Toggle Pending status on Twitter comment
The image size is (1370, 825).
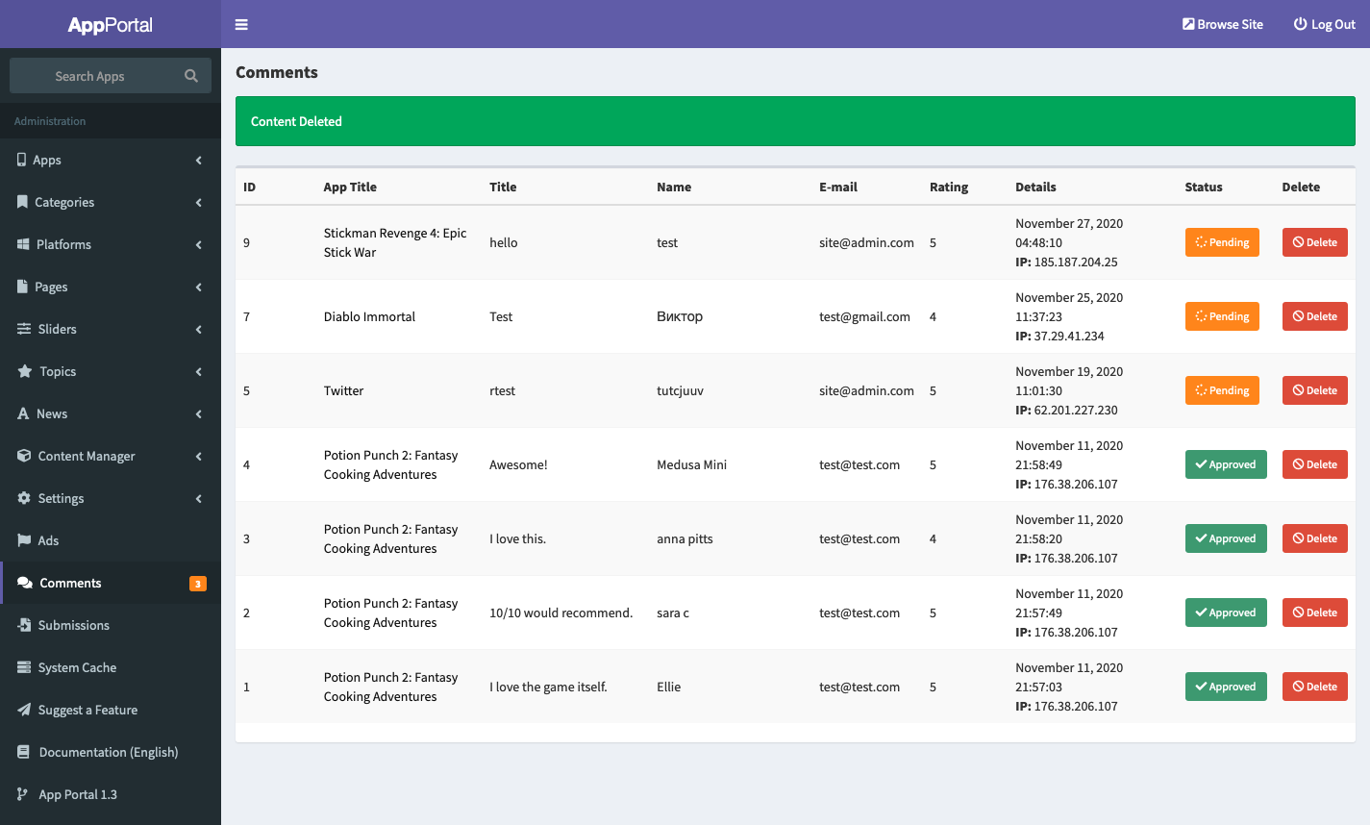click(x=1221, y=390)
